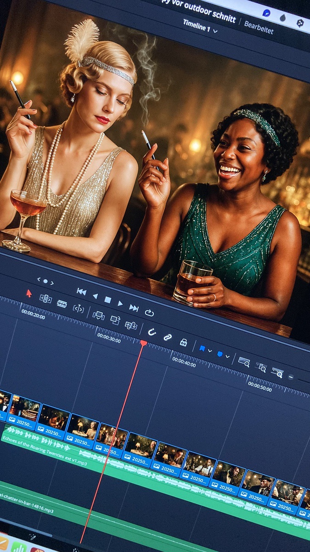Open the marker color dropdown arrow
310x552 pixels.
pyautogui.click(x=227, y=356)
